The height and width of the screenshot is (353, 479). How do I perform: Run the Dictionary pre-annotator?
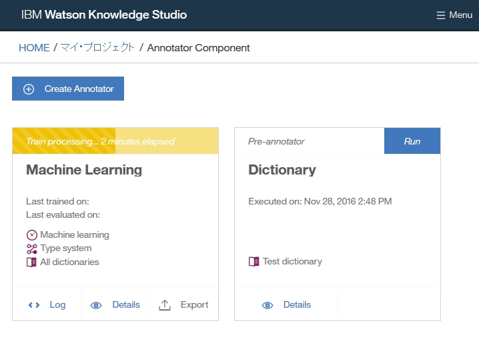(412, 141)
